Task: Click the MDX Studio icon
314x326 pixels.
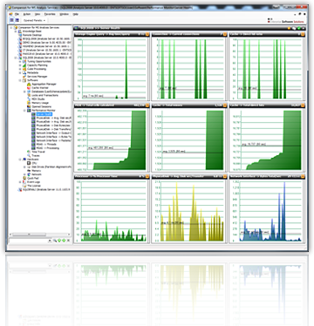Action: [29, 99]
